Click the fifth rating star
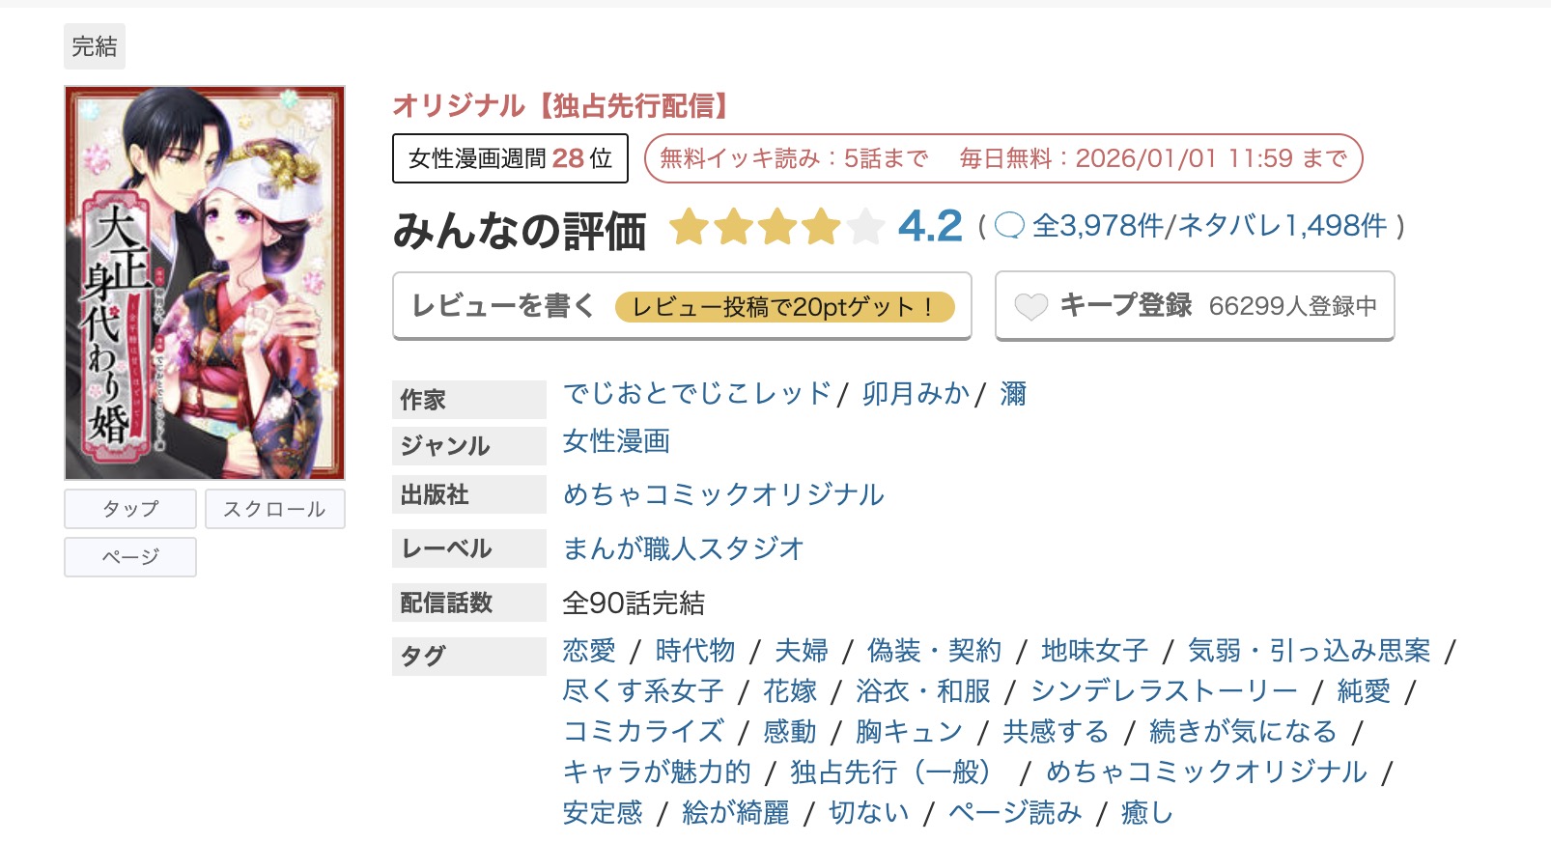 865,227
